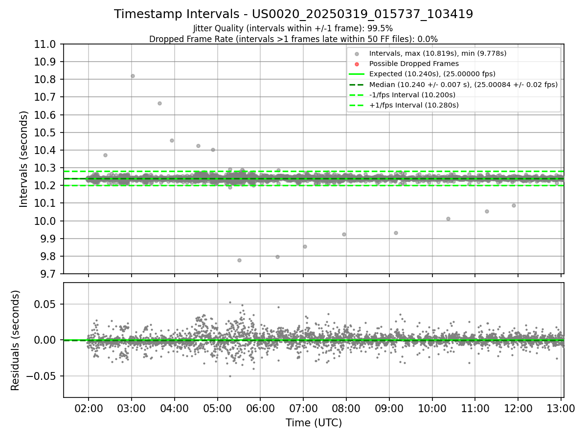Click the '-1/fps Interval (10.200s)' legend entry
Image resolution: width=587 pixels, height=440 pixels.
point(412,95)
